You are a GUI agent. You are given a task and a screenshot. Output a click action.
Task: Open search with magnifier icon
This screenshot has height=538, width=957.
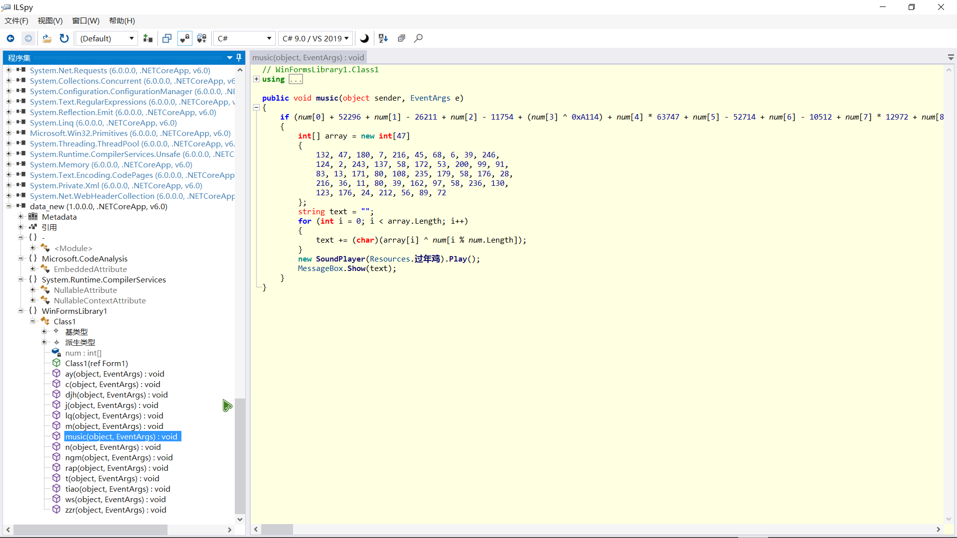(x=419, y=38)
